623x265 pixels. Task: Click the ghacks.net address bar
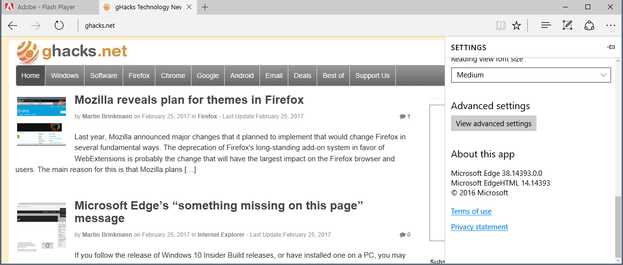244,25
